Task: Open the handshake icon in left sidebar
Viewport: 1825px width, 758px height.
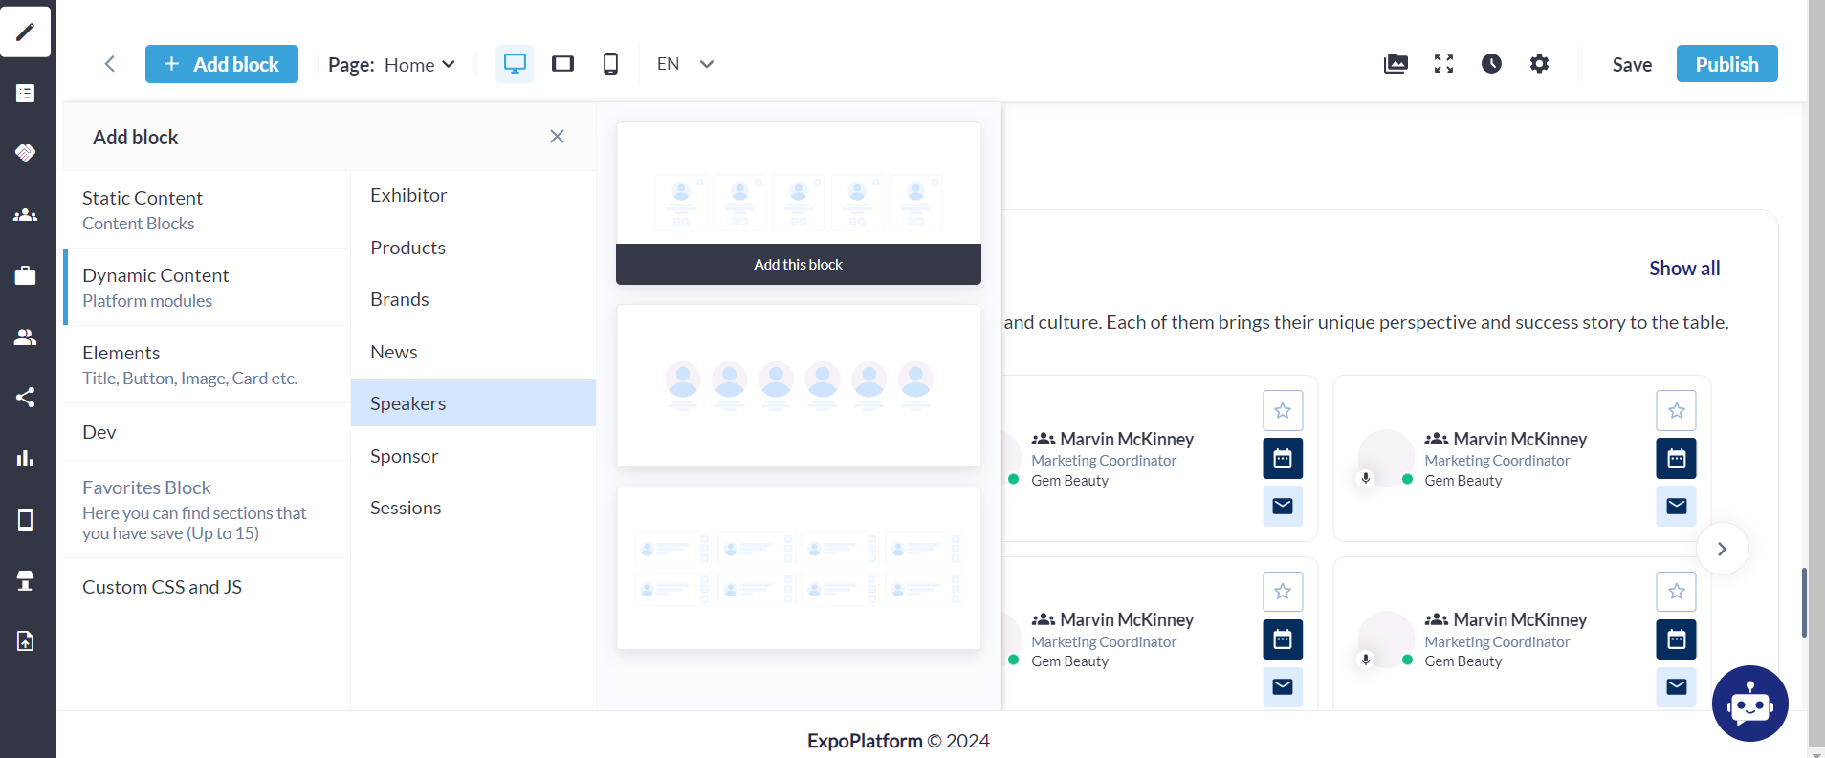Action: tap(26, 153)
